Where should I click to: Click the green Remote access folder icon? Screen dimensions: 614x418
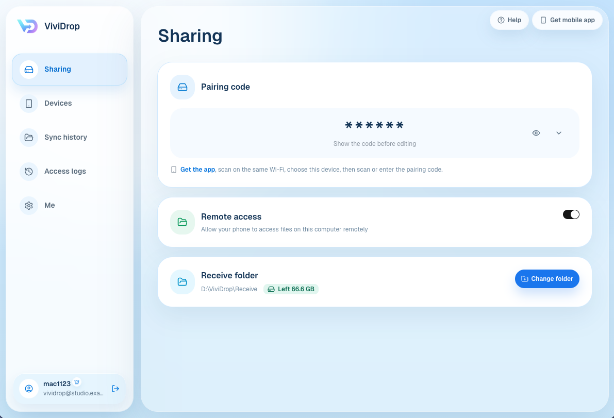pyautogui.click(x=182, y=222)
